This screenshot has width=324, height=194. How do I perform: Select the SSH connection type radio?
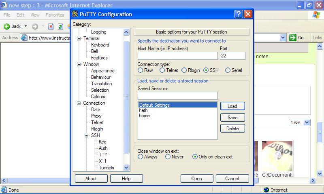click(x=206, y=70)
